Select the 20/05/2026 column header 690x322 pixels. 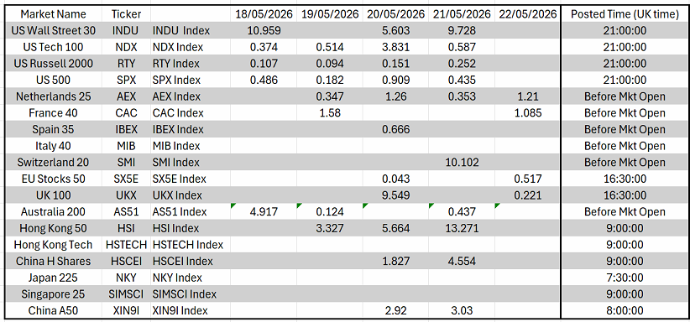click(x=396, y=14)
